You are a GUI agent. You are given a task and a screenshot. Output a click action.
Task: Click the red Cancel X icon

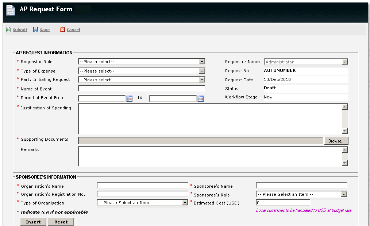pyautogui.click(x=62, y=30)
